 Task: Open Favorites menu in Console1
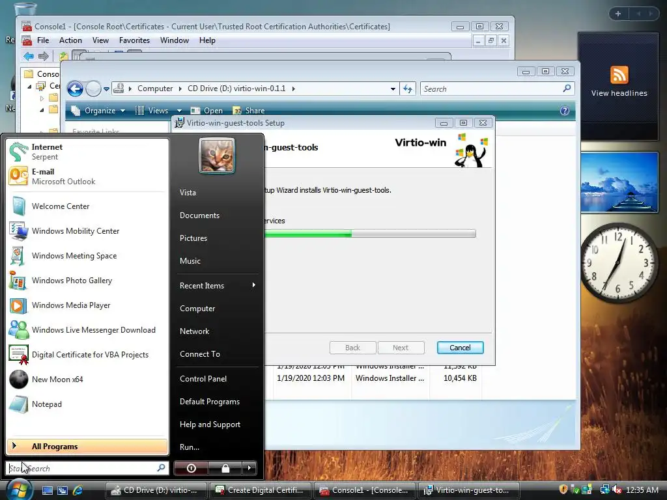(x=134, y=40)
